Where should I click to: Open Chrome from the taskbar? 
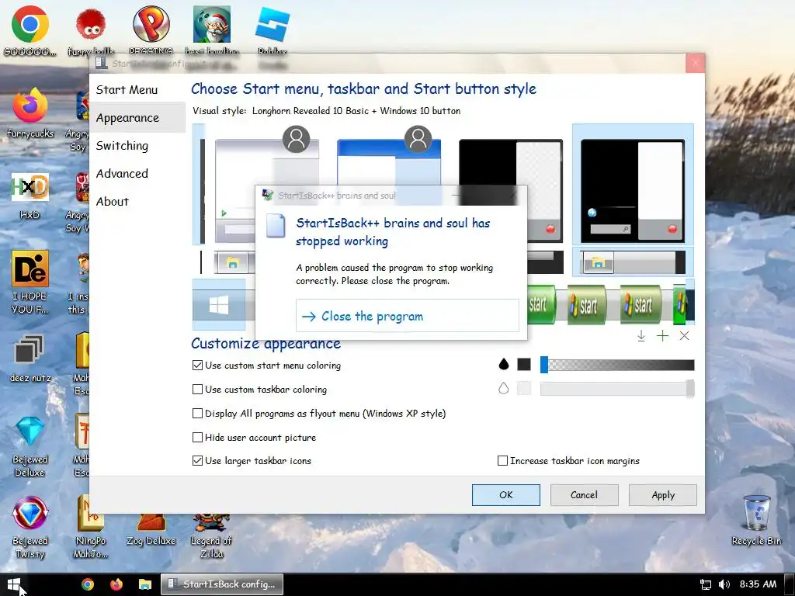click(88, 584)
